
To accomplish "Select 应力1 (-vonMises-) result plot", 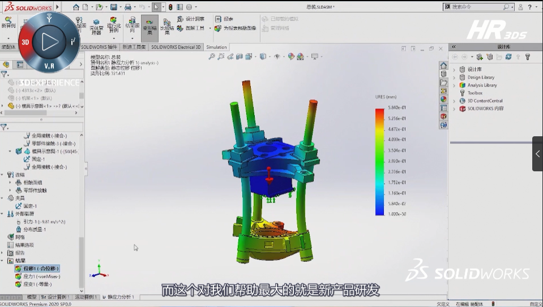I will (41, 276).
